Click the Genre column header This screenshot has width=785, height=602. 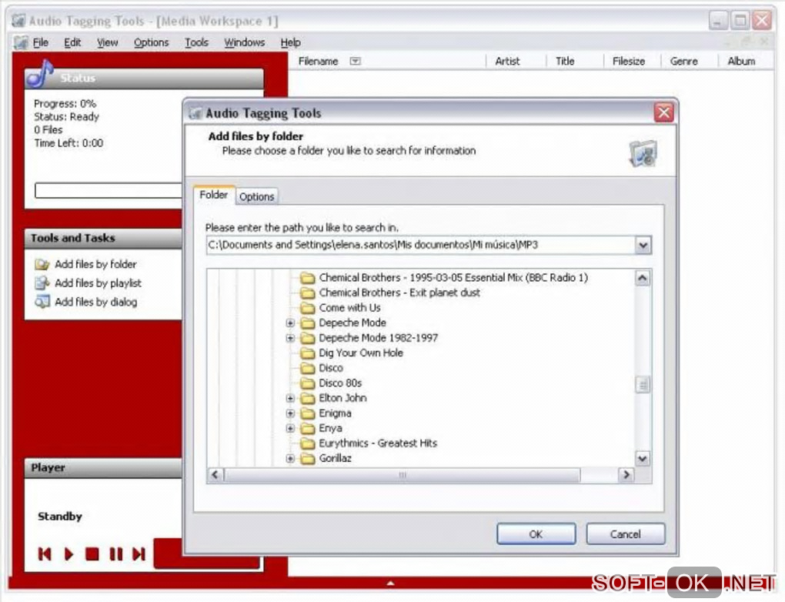pyautogui.click(x=684, y=61)
